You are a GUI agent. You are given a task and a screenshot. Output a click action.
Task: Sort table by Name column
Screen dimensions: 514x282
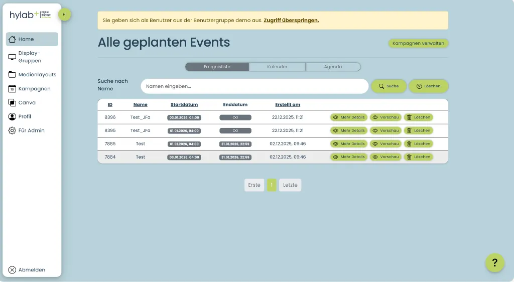tap(141, 104)
